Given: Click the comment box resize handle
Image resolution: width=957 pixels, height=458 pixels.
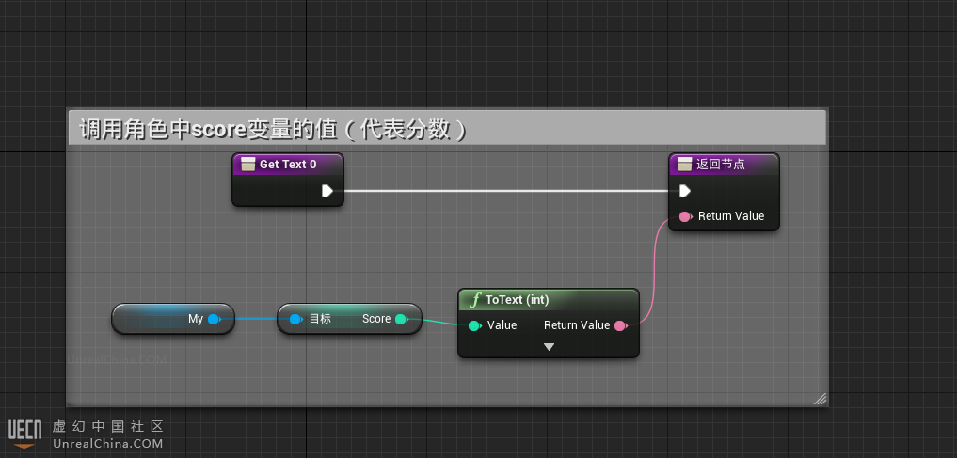Looking at the screenshot, I should [820, 399].
